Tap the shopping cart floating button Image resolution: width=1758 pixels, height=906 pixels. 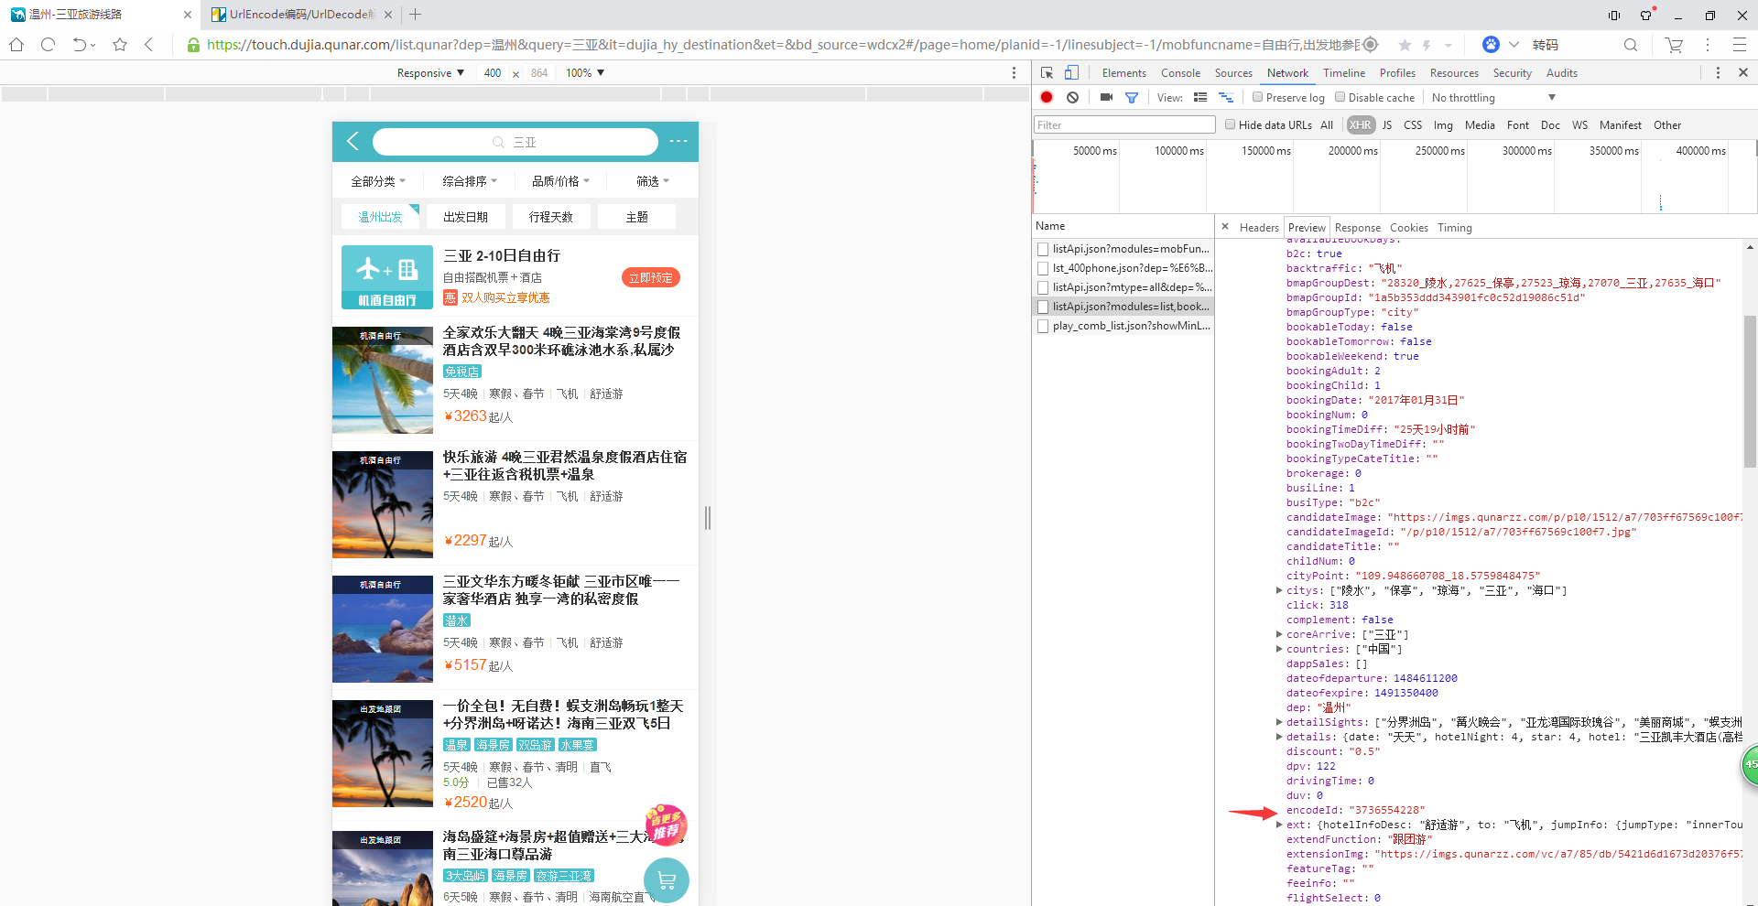tap(667, 880)
